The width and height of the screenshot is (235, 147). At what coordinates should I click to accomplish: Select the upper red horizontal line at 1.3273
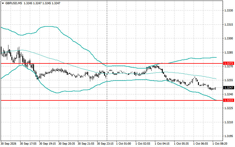pos(112,63)
